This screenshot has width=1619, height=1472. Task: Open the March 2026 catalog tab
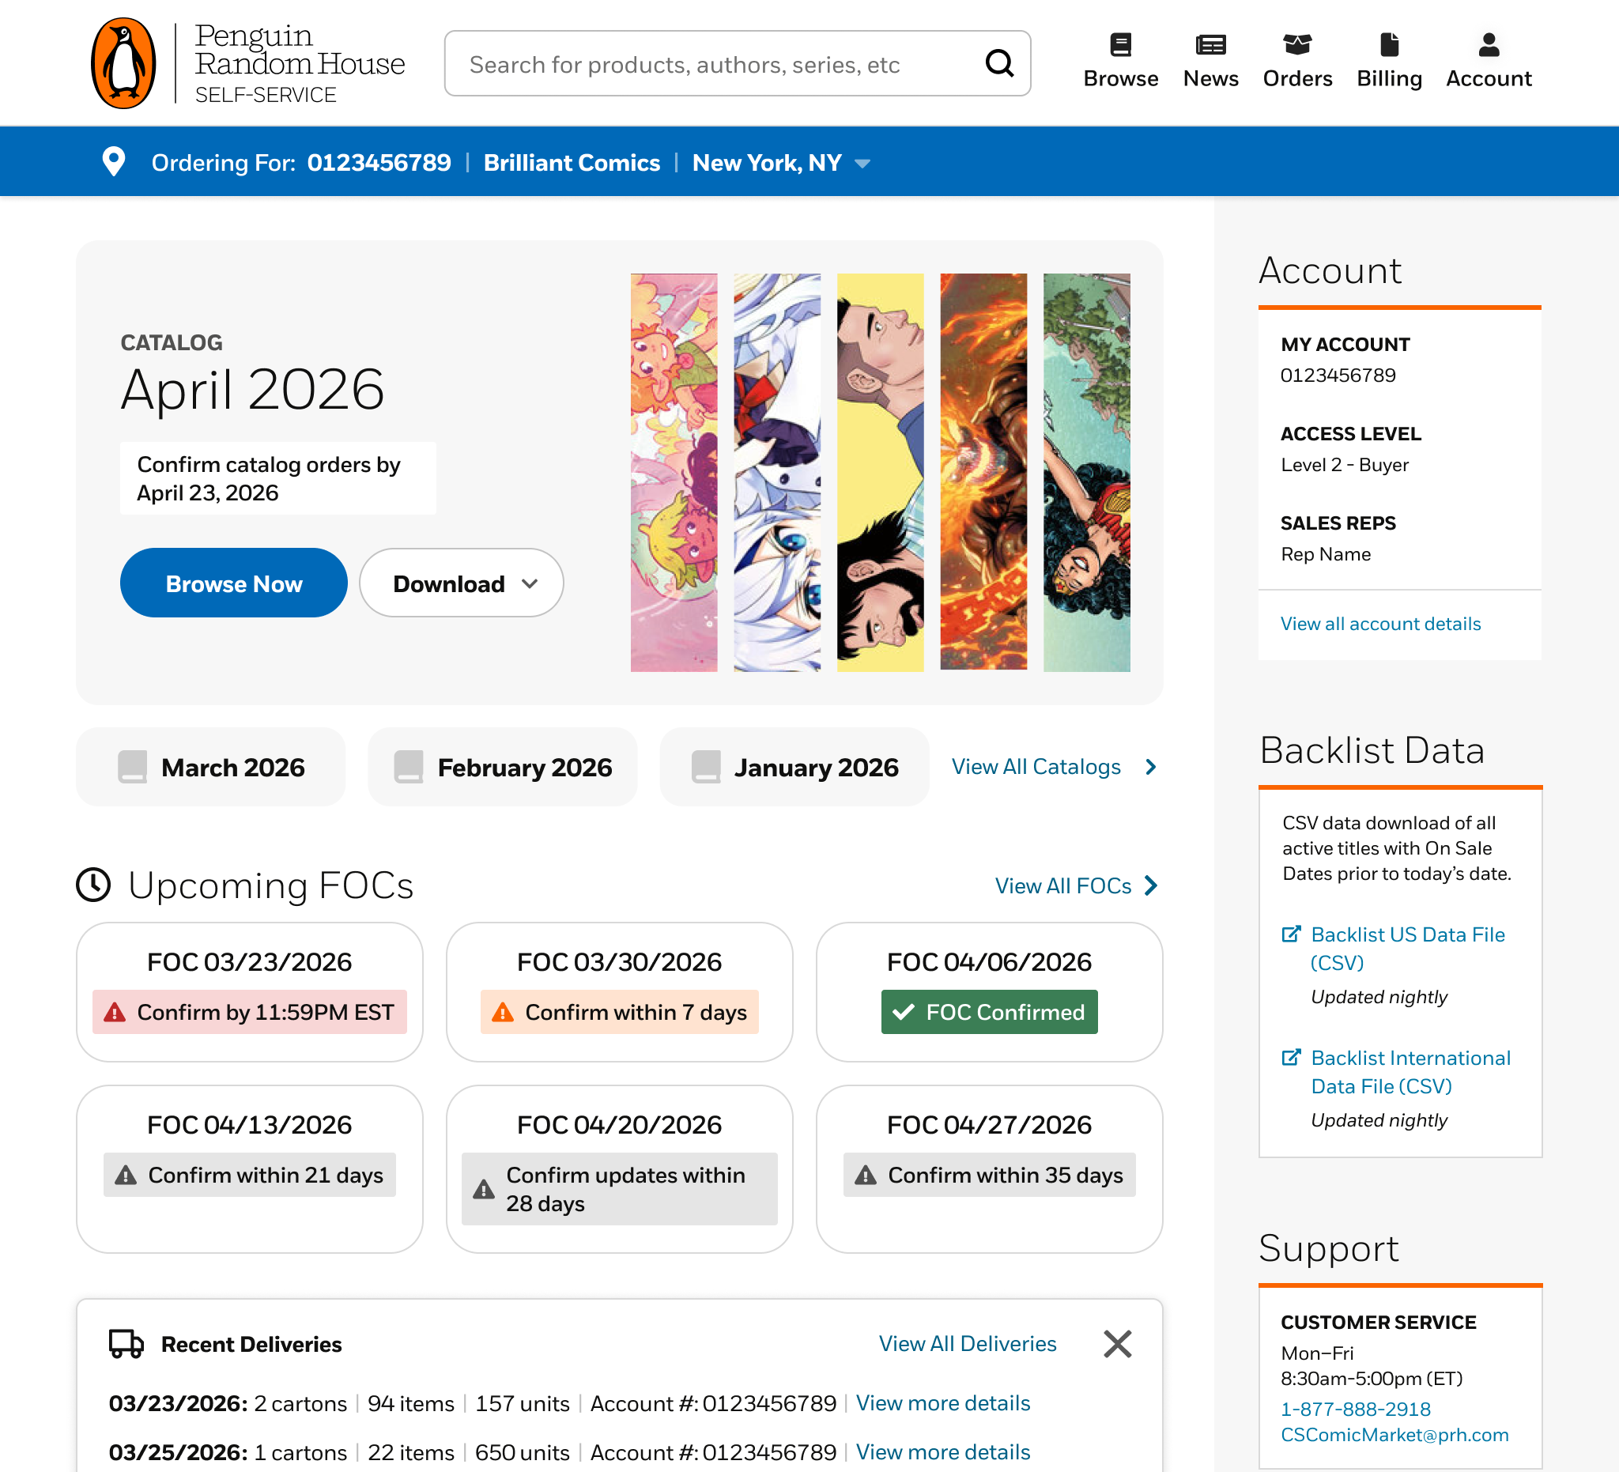pos(210,767)
